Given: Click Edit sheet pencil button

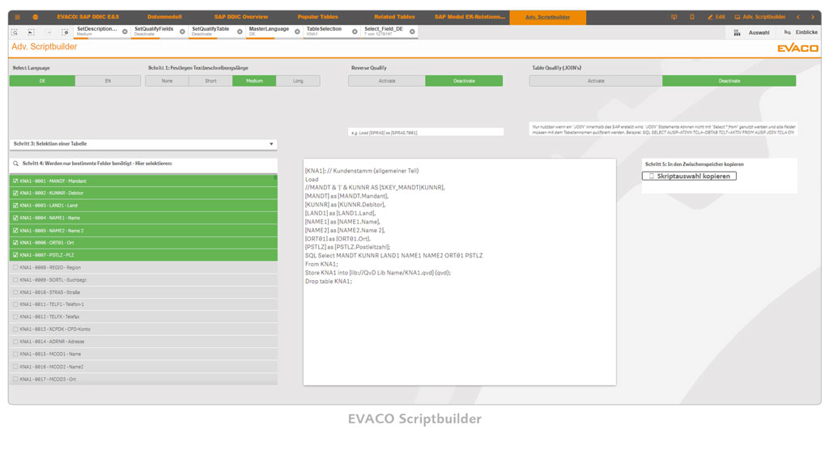Looking at the screenshot, I should tap(716, 17).
